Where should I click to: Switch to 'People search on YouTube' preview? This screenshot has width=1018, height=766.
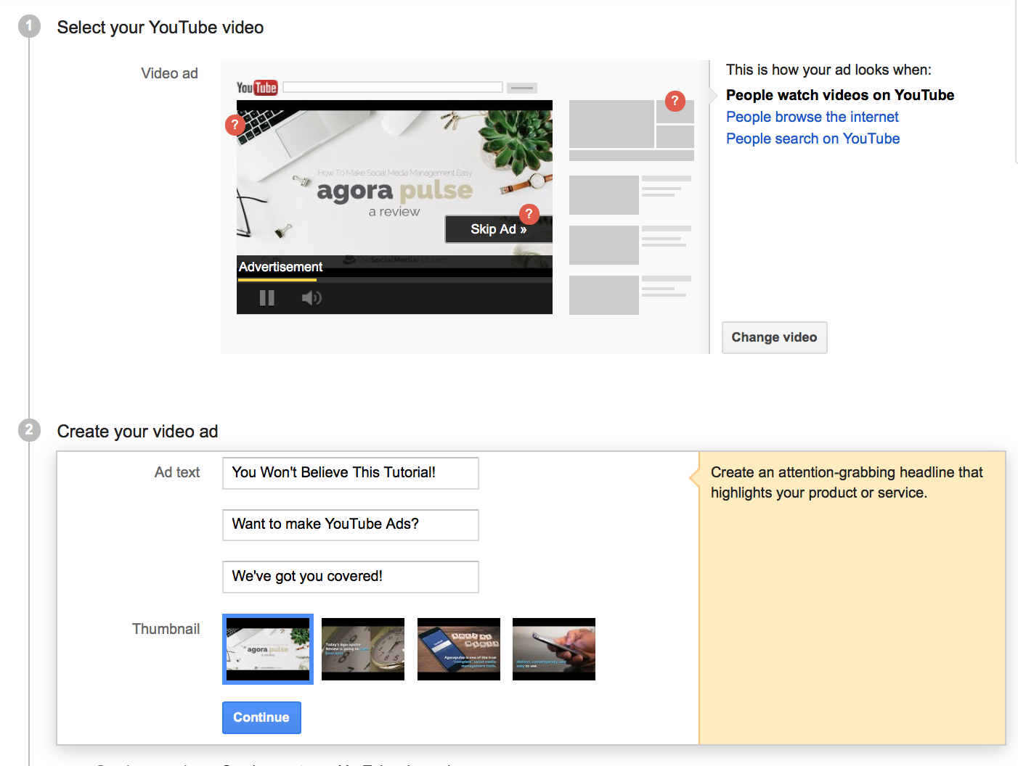click(x=813, y=139)
